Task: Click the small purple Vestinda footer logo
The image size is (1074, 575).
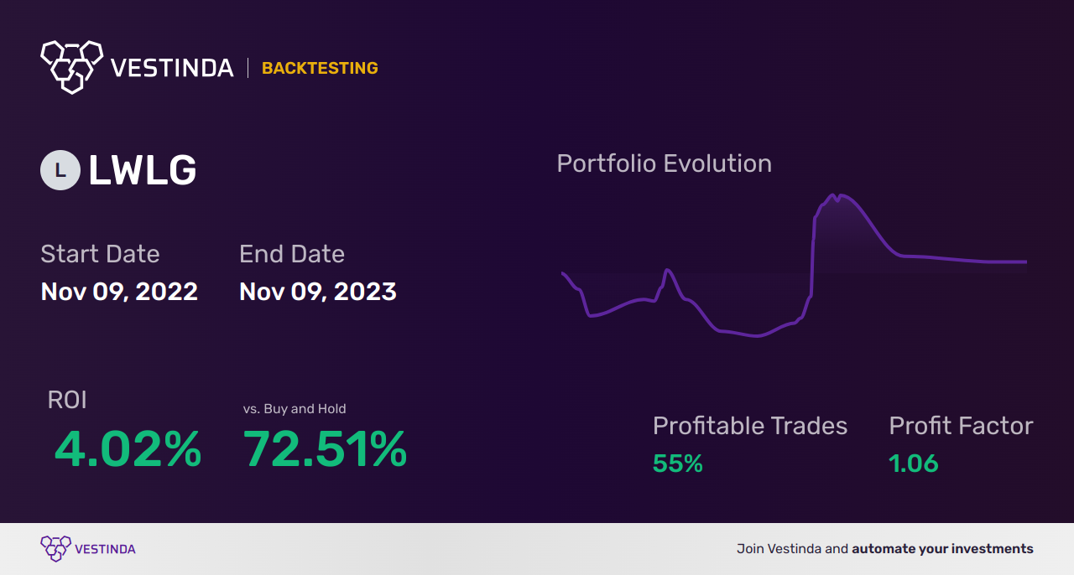Action: click(55, 549)
